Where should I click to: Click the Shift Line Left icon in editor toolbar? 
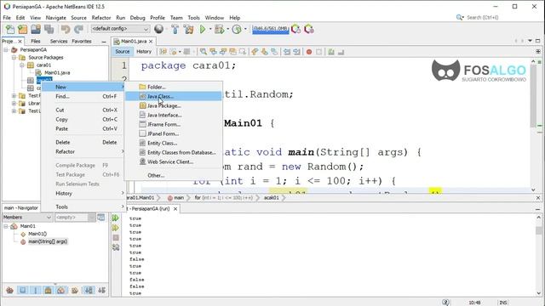coord(287,52)
